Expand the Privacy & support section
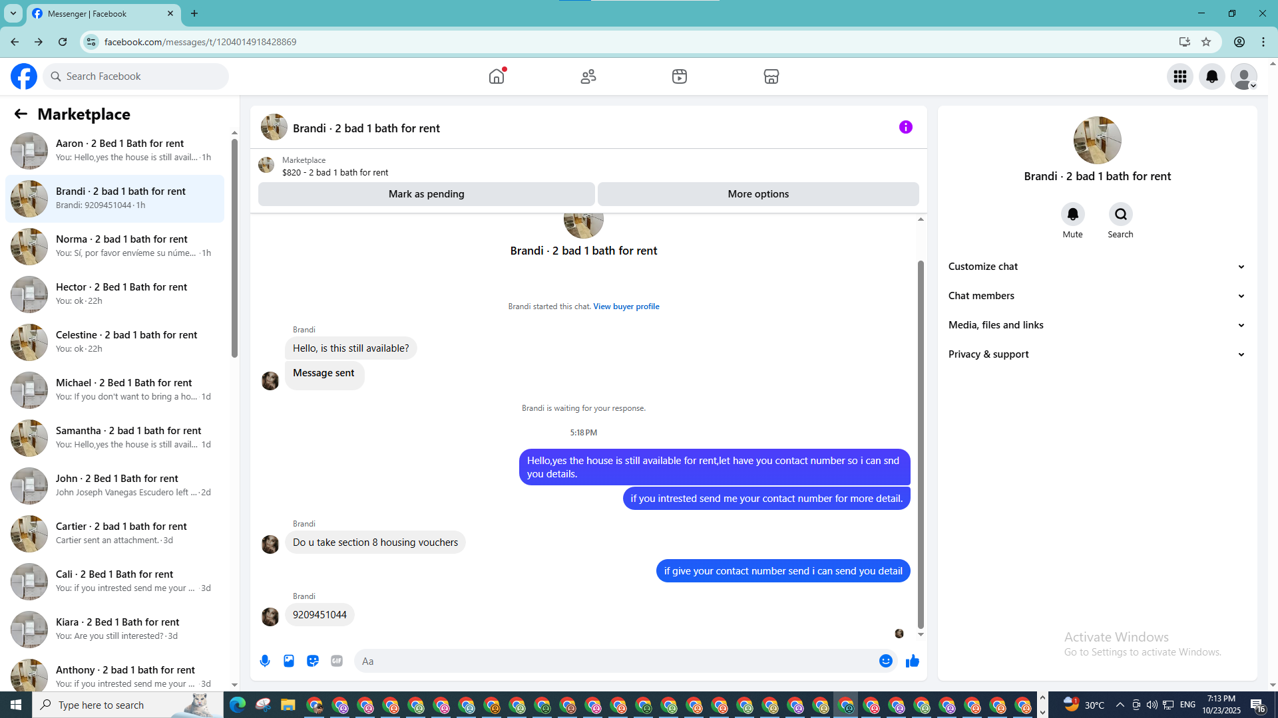The image size is (1278, 718). (1096, 354)
